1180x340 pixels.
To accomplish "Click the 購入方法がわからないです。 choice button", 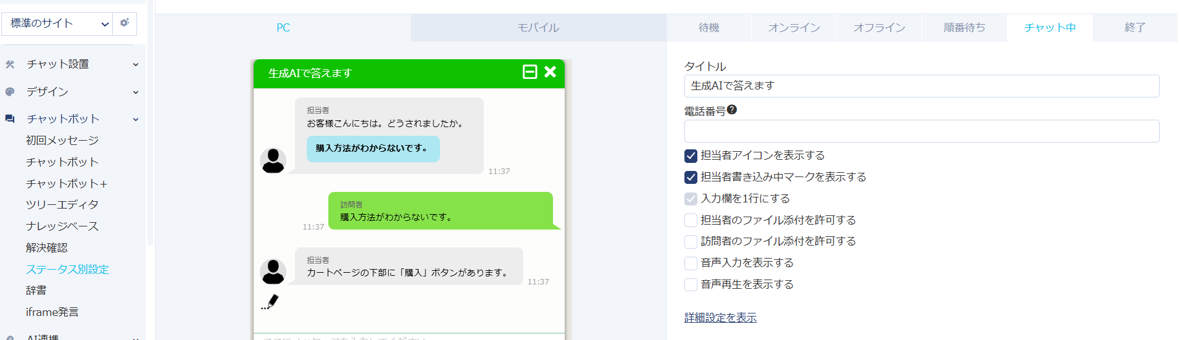I will pyautogui.click(x=373, y=149).
